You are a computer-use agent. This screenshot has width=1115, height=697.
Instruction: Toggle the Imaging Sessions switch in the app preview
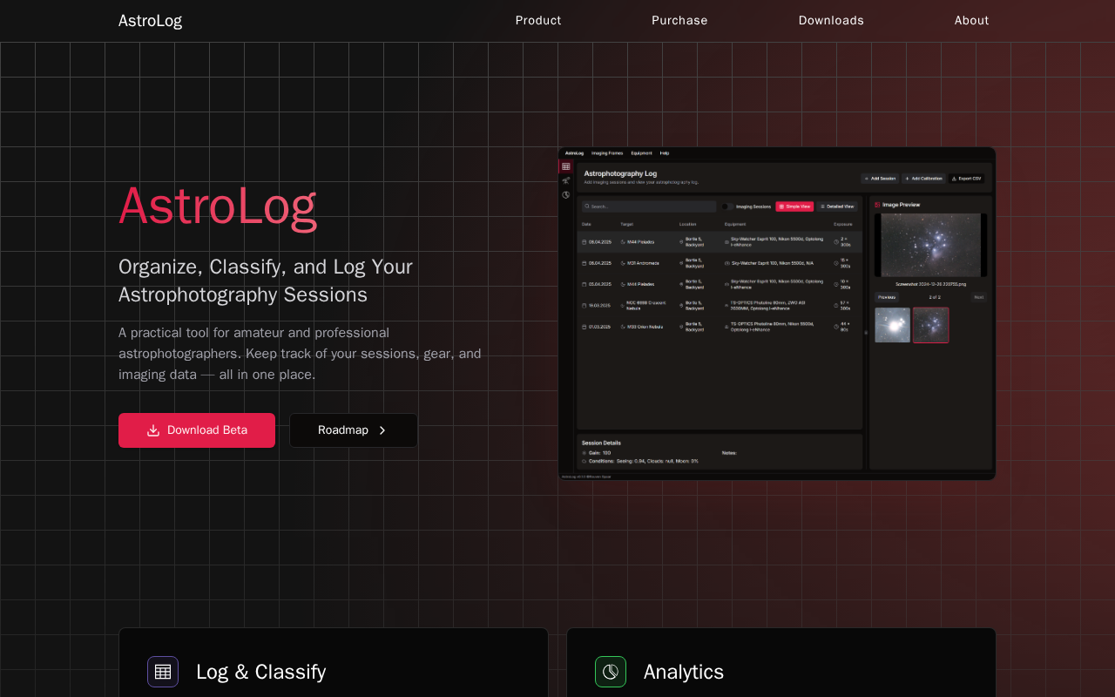(726, 206)
